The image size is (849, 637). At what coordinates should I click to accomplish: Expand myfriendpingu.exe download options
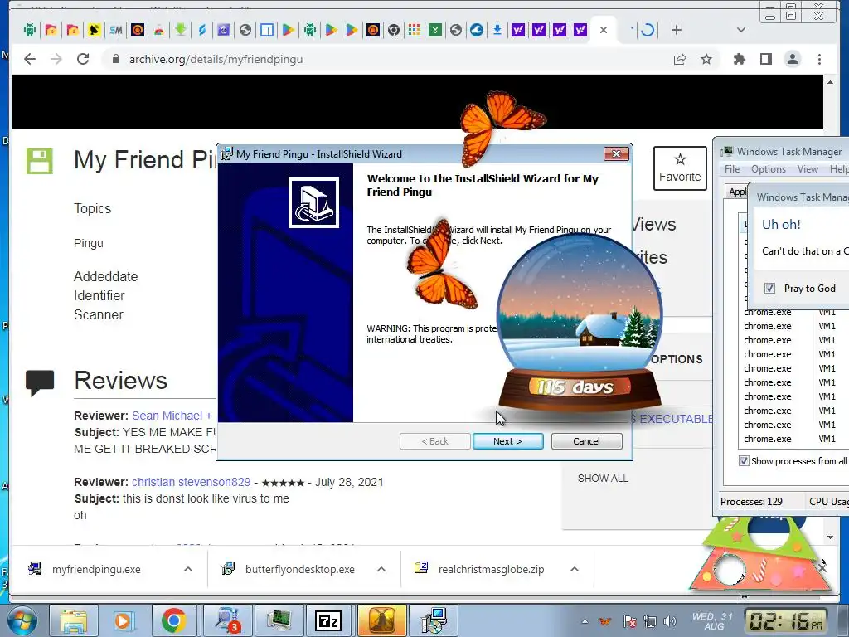coord(188,569)
